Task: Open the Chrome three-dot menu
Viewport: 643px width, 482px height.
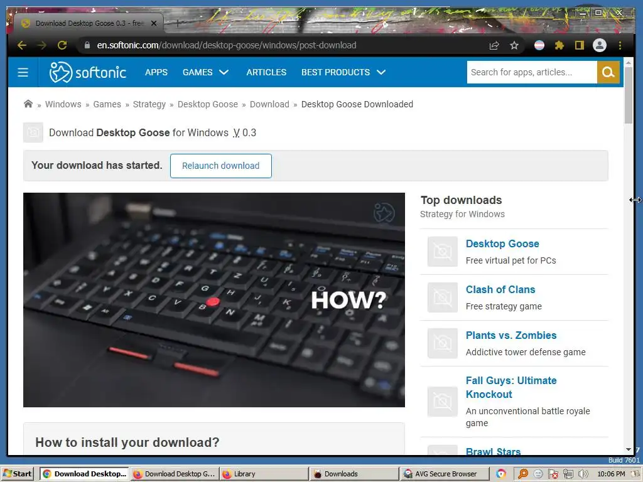Action: (x=620, y=45)
